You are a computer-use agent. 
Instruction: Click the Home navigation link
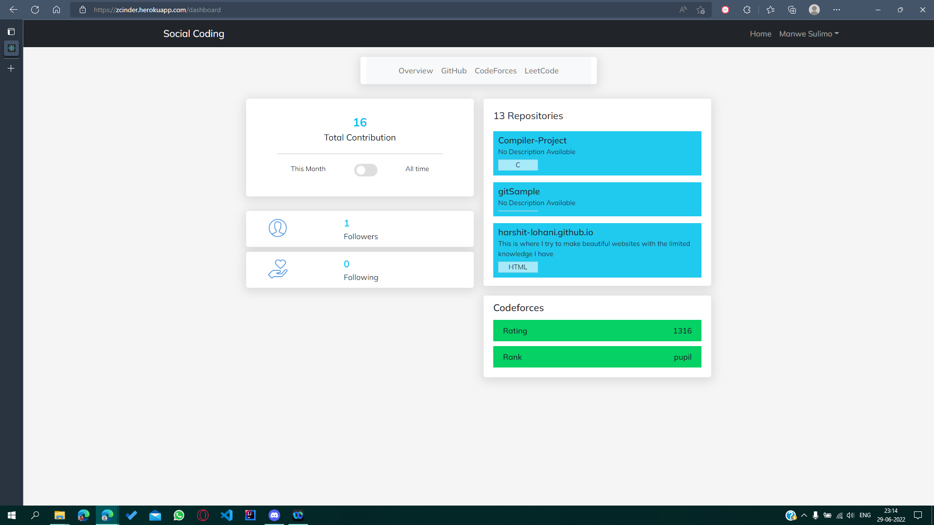point(760,34)
